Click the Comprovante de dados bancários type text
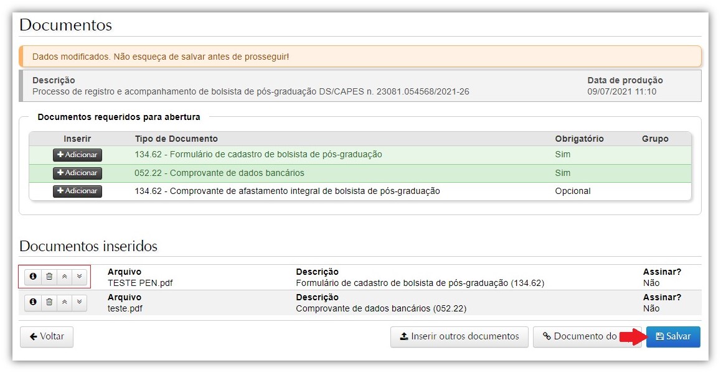Image resolution: width=721 pixels, height=373 pixels. click(x=219, y=173)
